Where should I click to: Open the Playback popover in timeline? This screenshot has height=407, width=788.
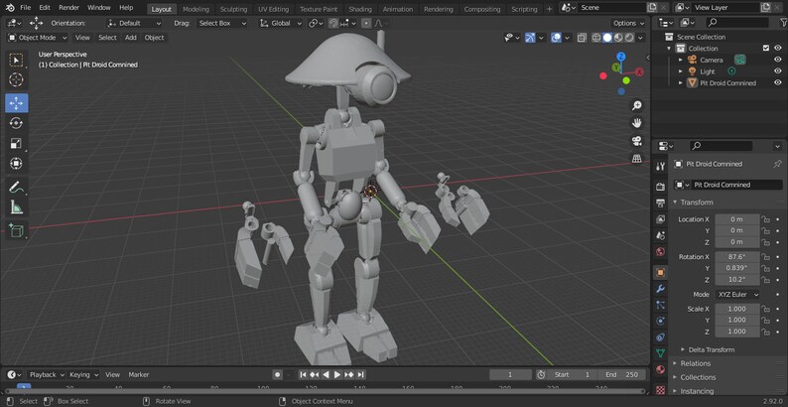[47, 375]
